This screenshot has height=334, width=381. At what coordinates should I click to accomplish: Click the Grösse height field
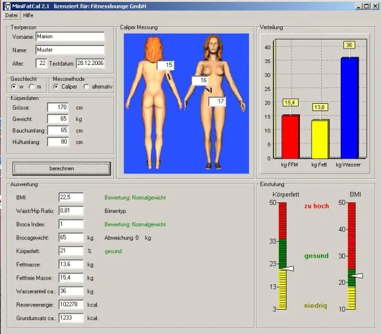coord(58,107)
